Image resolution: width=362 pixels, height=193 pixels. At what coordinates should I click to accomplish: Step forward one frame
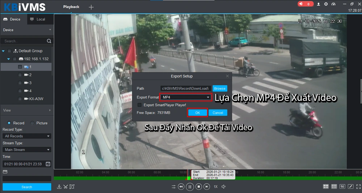(x=207, y=186)
